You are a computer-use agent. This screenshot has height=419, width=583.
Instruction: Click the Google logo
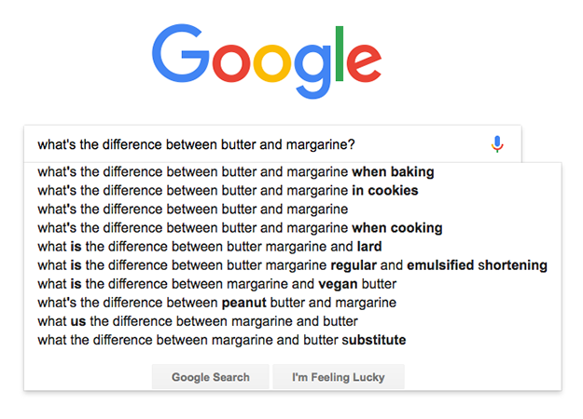point(267,61)
